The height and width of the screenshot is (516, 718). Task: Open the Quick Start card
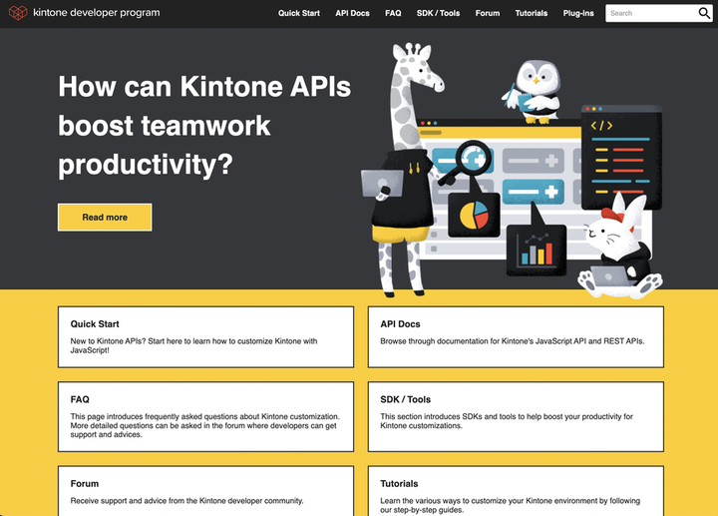[x=206, y=336]
